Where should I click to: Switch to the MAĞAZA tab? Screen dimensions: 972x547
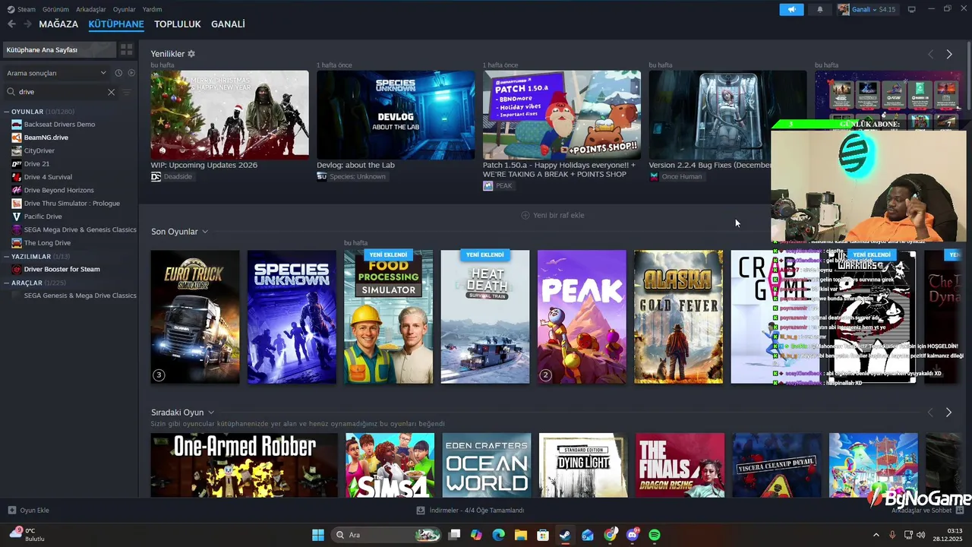click(58, 24)
